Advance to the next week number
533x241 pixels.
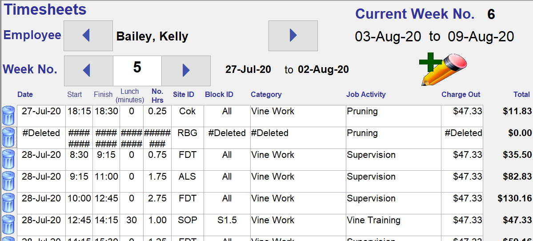[186, 71]
